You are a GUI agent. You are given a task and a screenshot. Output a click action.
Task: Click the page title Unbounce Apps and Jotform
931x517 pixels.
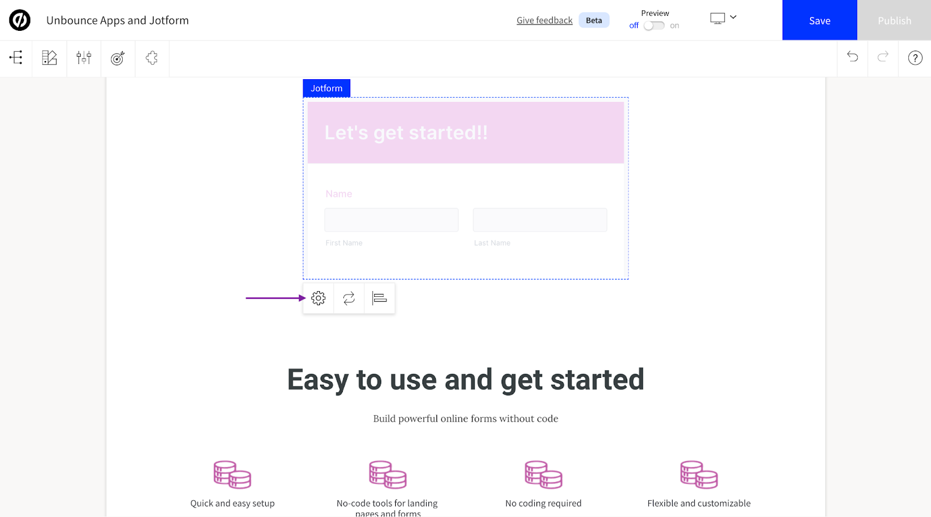(x=118, y=20)
